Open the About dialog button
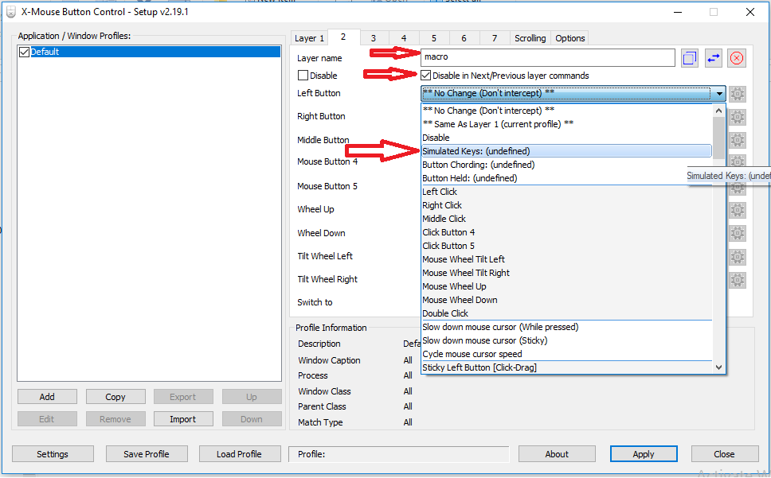Screen dimensions: 771x478 pos(557,454)
